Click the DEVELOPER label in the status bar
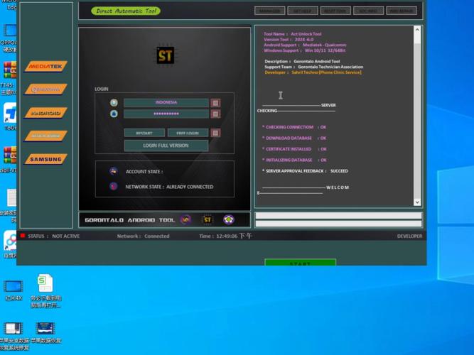The width and height of the screenshot is (474, 355). (409, 236)
